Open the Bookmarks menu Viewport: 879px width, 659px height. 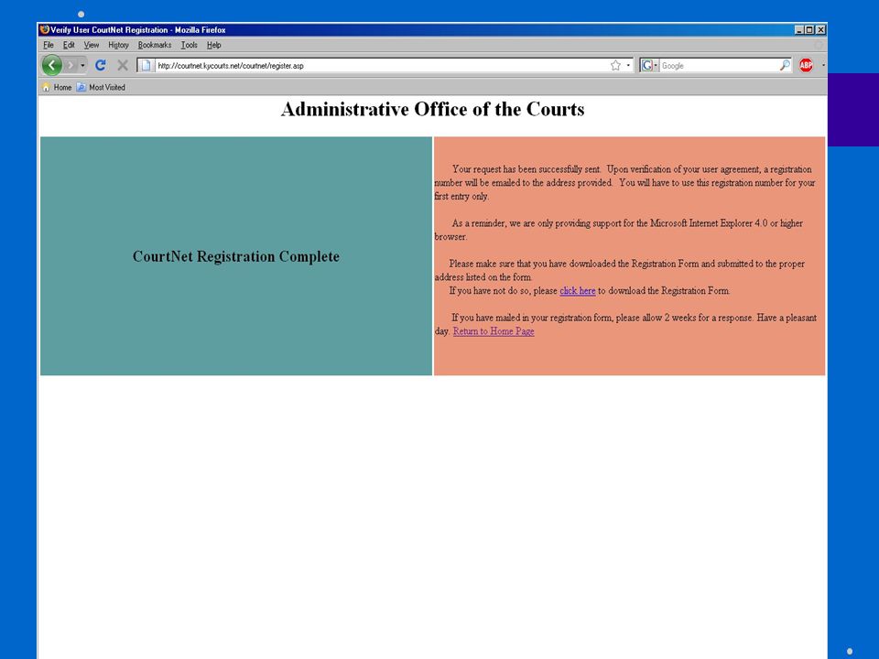(x=155, y=45)
